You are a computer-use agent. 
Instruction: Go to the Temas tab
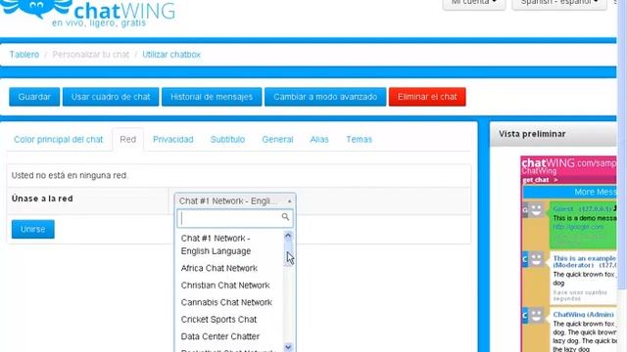(x=360, y=139)
